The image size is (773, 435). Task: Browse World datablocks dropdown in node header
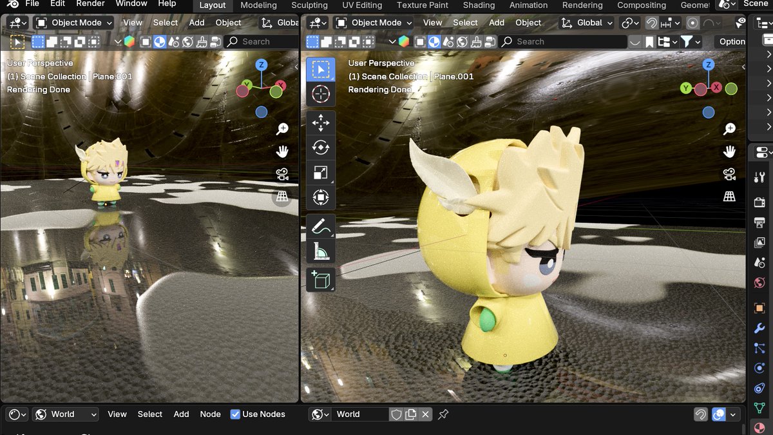(x=320, y=414)
